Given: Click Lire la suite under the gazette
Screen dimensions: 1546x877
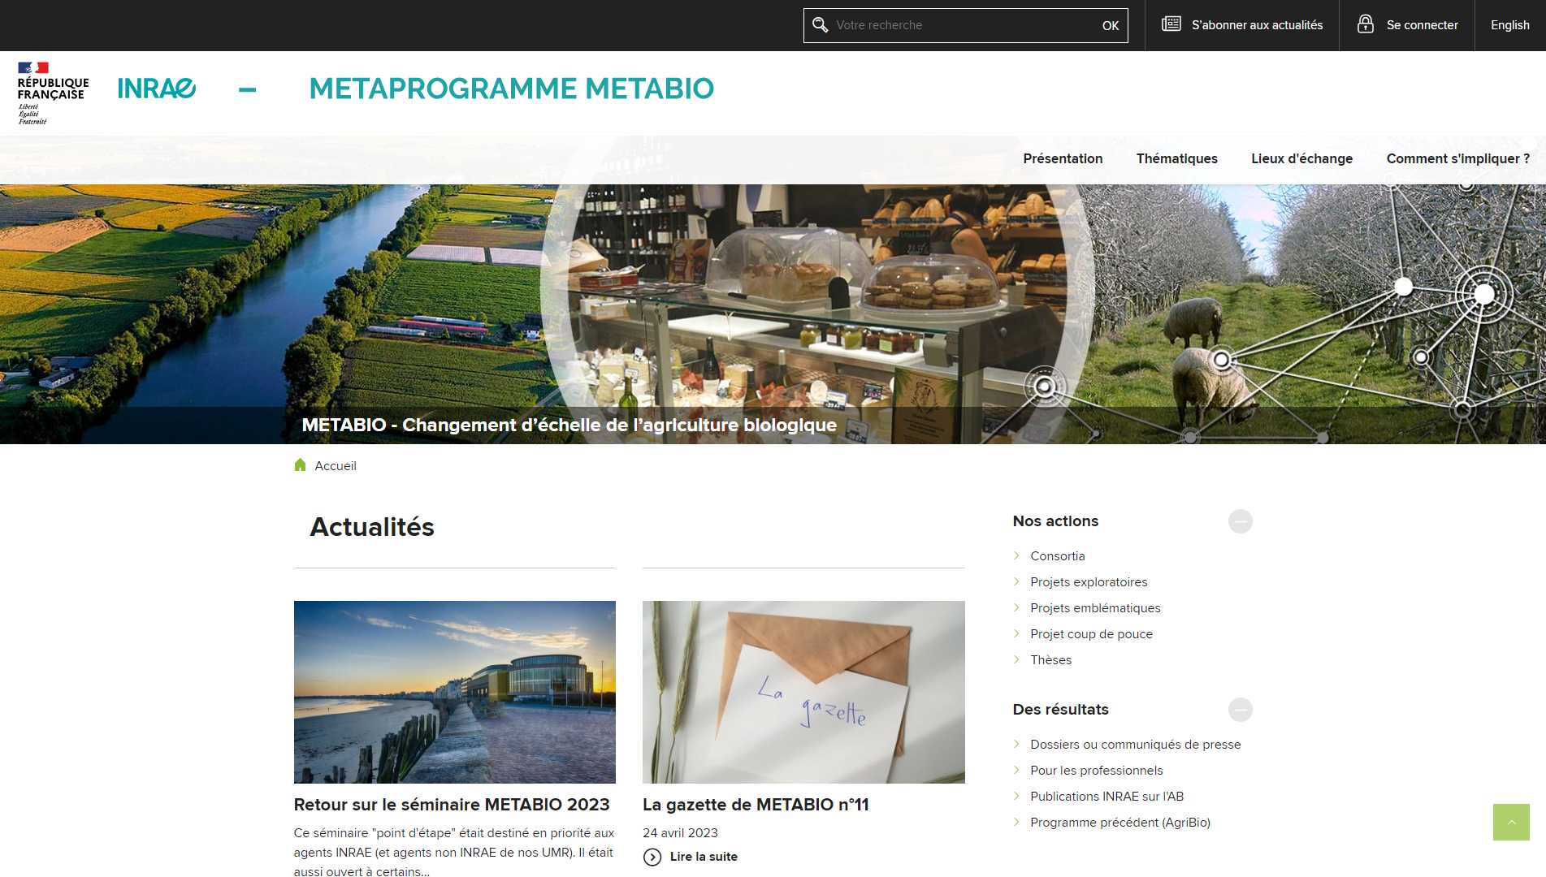Looking at the screenshot, I should [x=704, y=857].
